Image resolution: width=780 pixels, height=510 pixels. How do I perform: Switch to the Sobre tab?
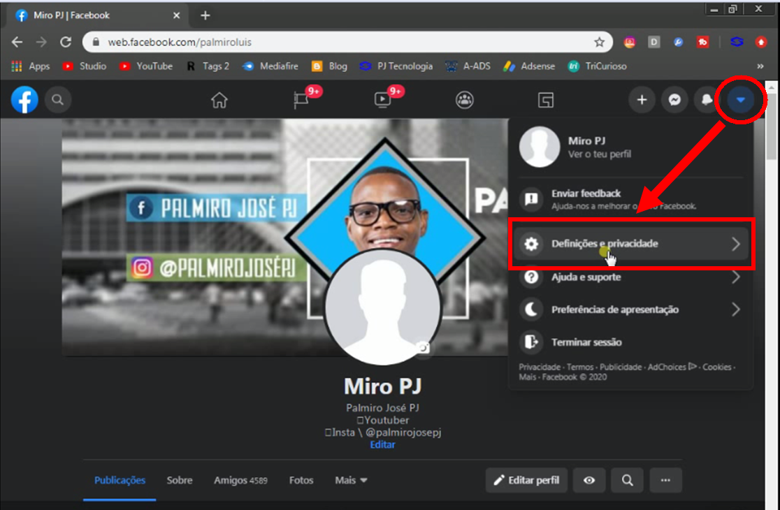tap(180, 480)
